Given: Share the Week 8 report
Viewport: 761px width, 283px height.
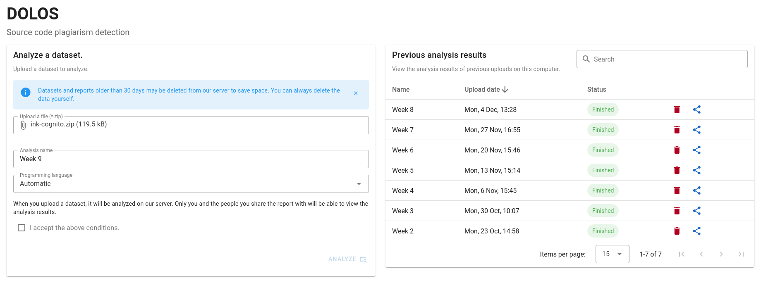Looking at the screenshot, I should coord(696,109).
